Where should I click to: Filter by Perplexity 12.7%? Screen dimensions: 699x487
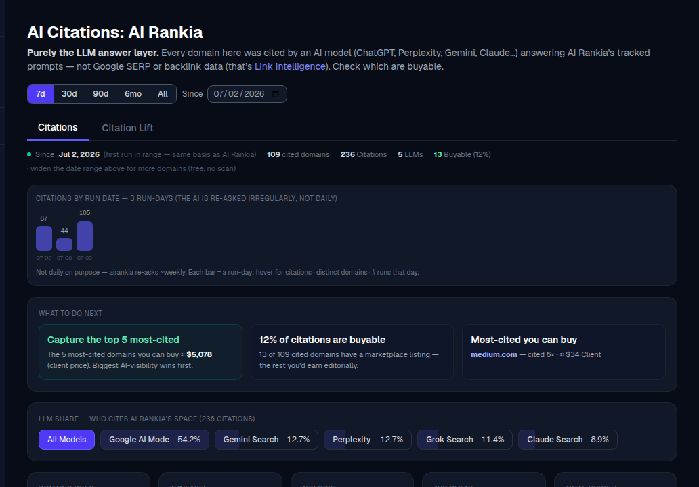click(367, 440)
